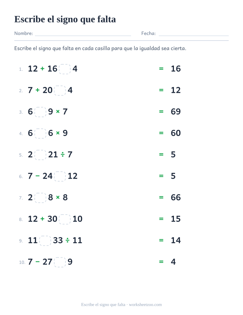Click the blank box between 27 and 9
This screenshot has height=315, width=243.
click(60, 262)
